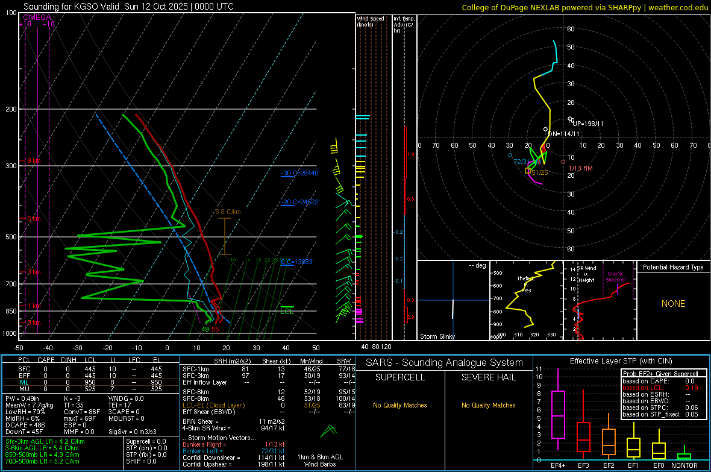
Task: Click the Theta-E v. Pres plot
Action: point(527,300)
